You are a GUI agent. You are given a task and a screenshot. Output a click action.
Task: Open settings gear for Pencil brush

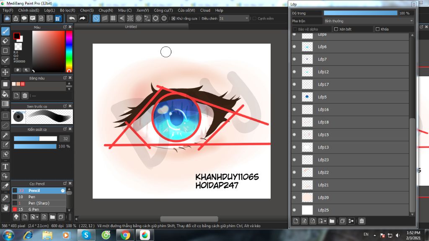tap(63, 190)
